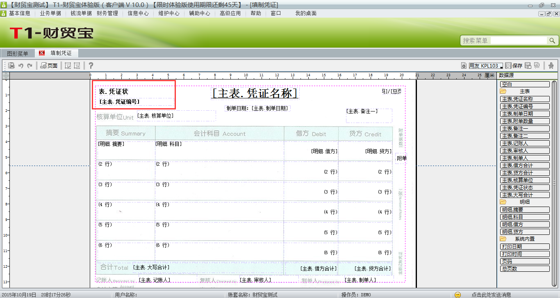Open the 帮助 menu
The width and height of the screenshot is (560, 298).
coord(256,13)
